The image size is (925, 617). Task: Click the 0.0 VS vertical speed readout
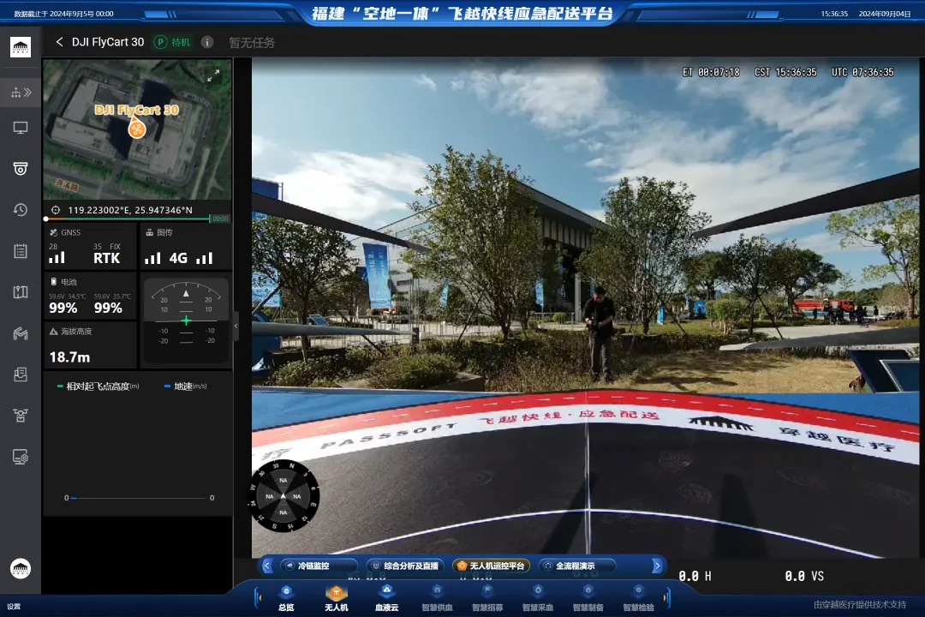click(x=804, y=576)
